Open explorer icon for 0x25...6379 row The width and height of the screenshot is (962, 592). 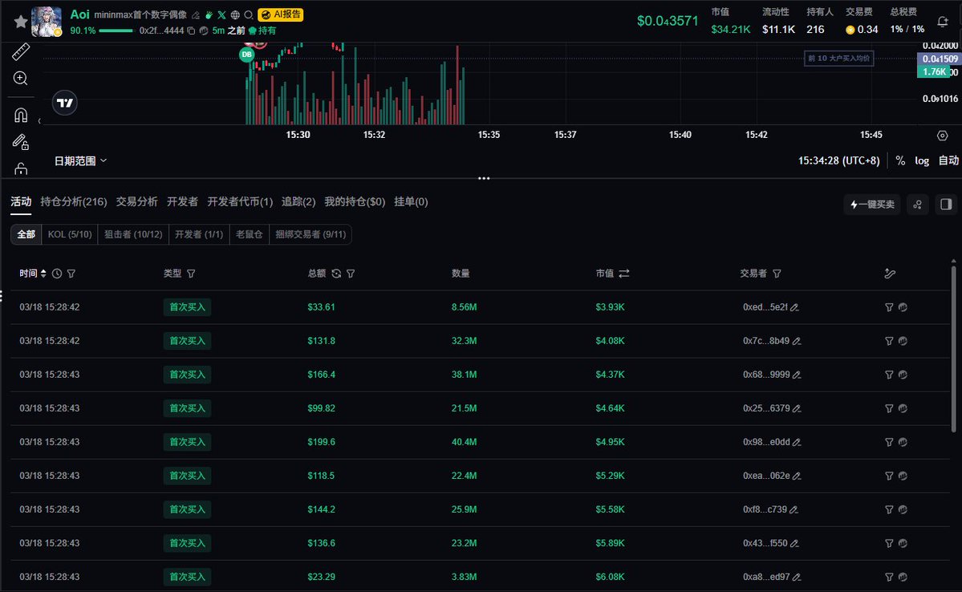[x=903, y=408]
